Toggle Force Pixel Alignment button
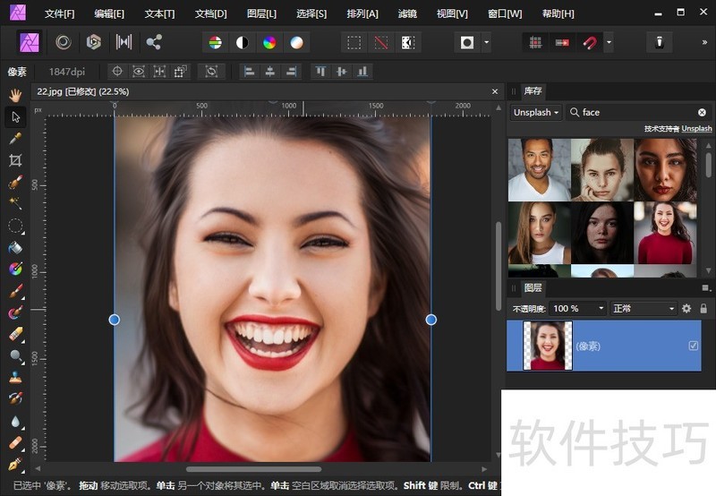The width and height of the screenshot is (716, 496). coord(562,43)
